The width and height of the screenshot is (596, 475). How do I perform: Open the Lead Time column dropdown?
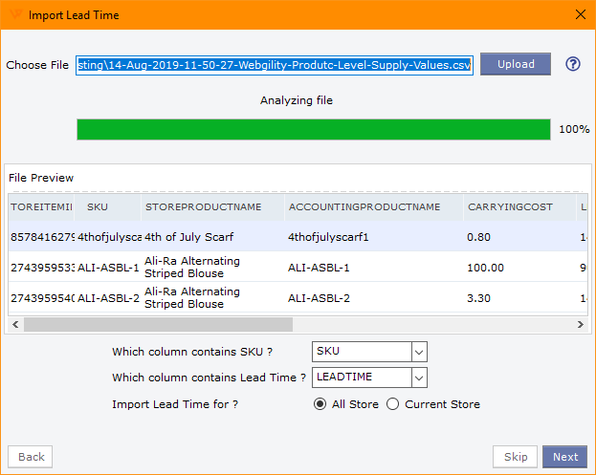pos(418,378)
